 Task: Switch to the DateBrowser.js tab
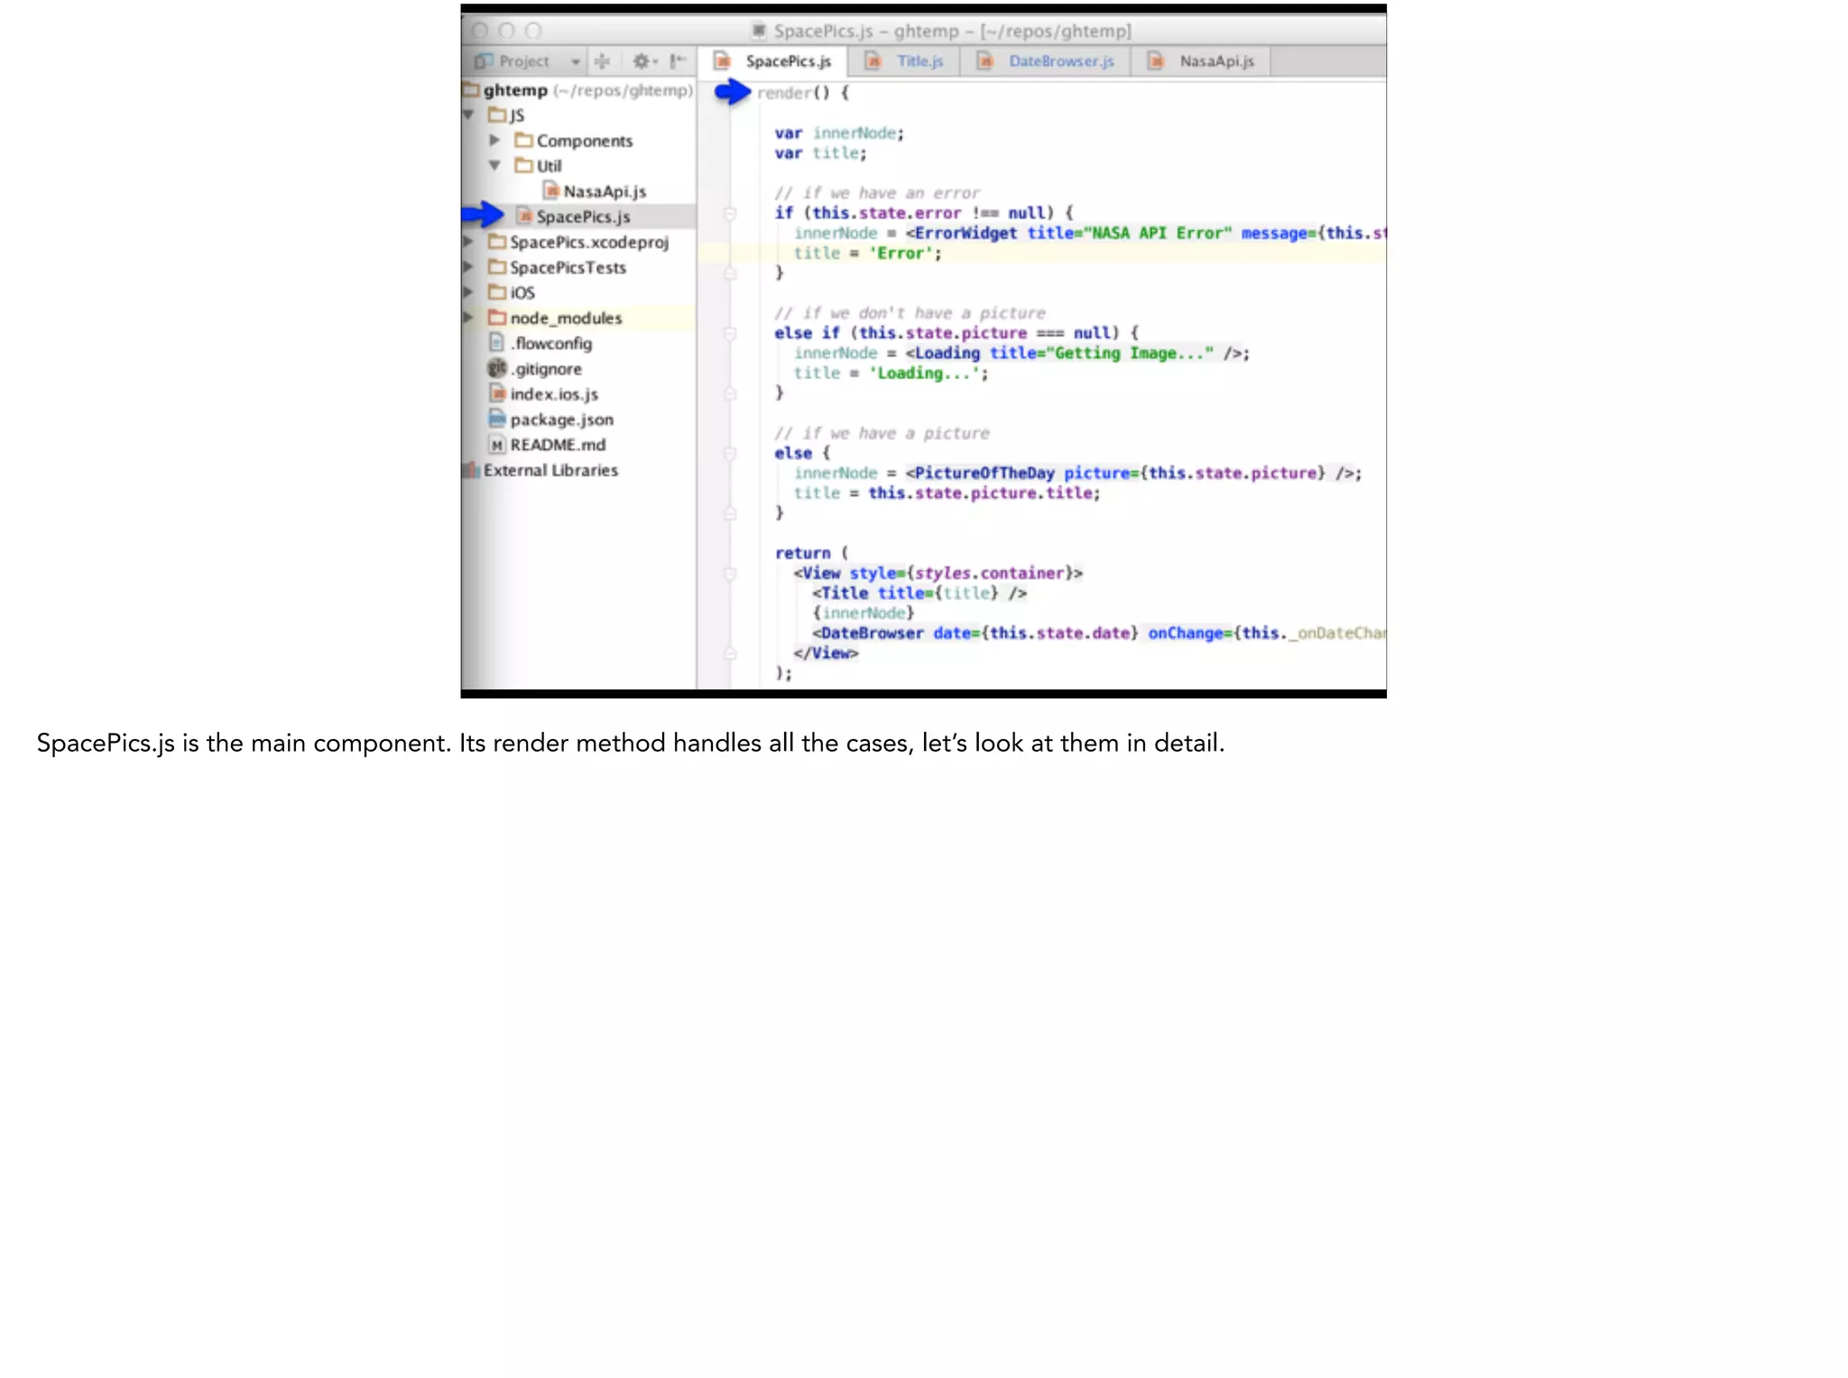point(1060,61)
